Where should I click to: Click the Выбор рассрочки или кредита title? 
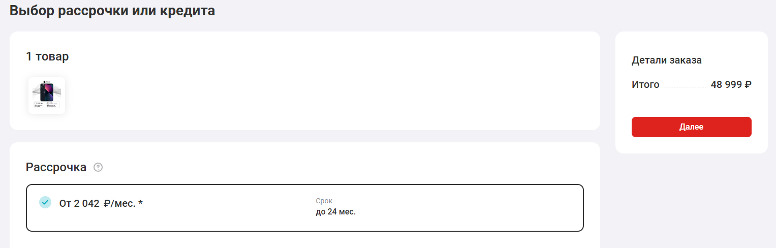point(112,11)
